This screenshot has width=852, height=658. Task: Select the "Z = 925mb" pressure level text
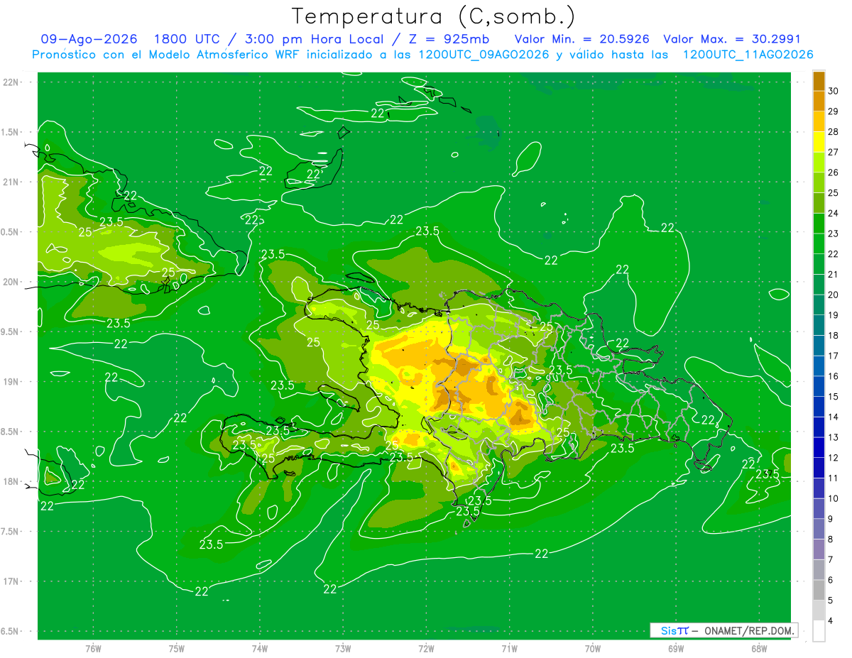point(449,40)
